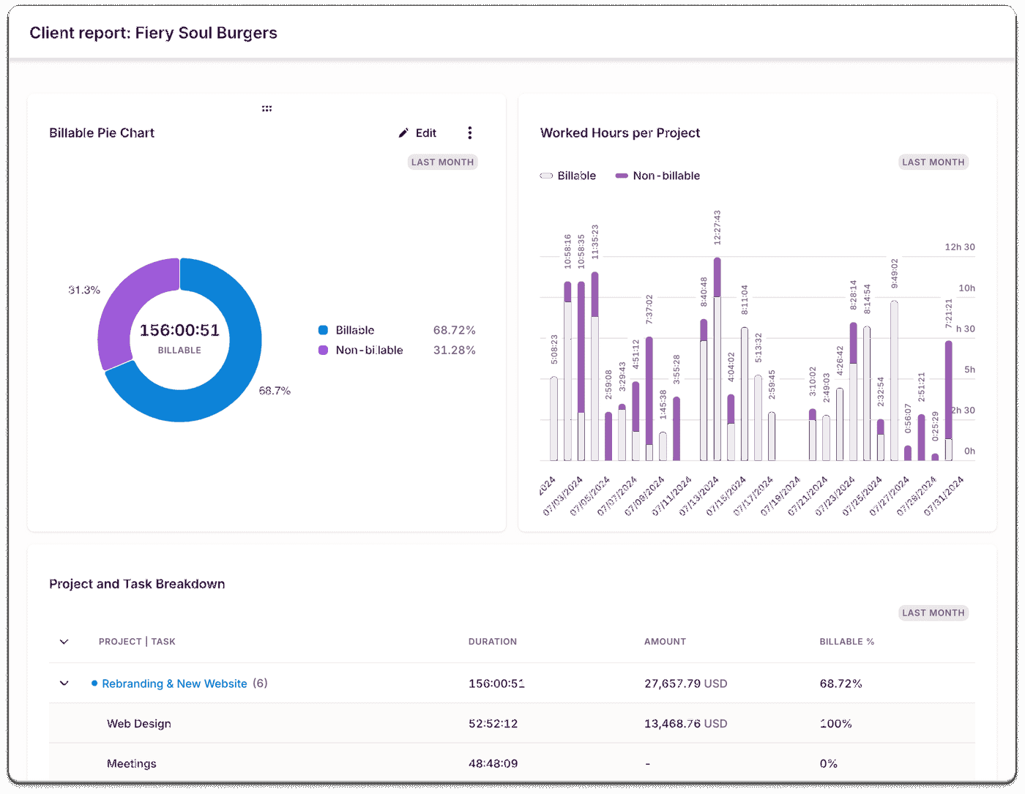
Task: Sort table by Duration column header
Action: pyautogui.click(x=492, y=642)
